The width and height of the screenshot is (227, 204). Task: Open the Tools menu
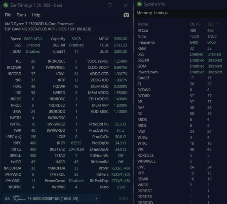click(21, 15)
